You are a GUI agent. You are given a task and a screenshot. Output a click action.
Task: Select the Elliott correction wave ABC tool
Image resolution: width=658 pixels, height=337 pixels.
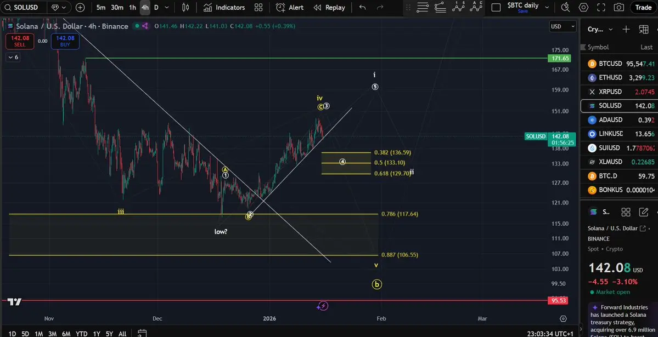(x=476, y=6)
